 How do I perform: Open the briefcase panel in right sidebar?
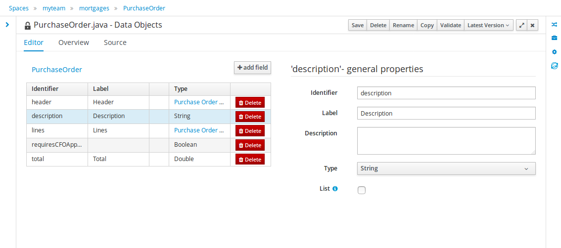554,38
